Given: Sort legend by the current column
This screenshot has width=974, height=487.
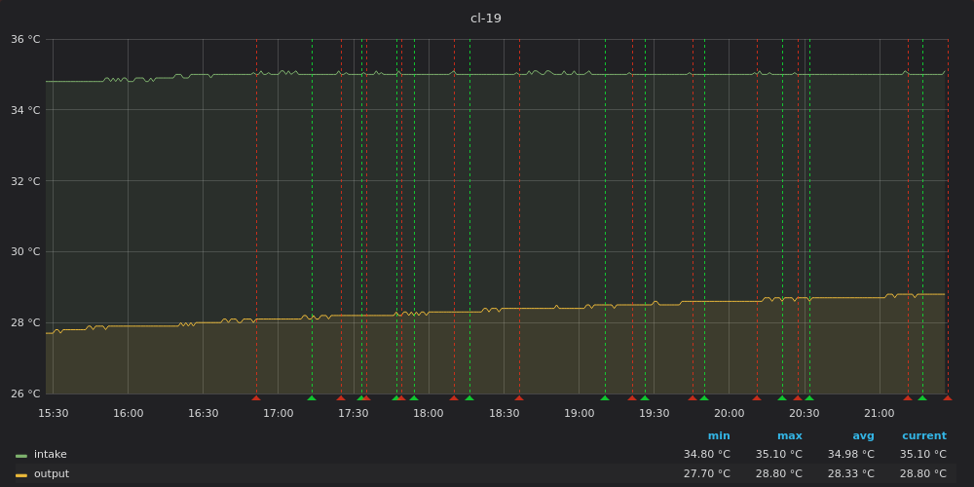Looking at the screenshot, I should click(923, 436).
